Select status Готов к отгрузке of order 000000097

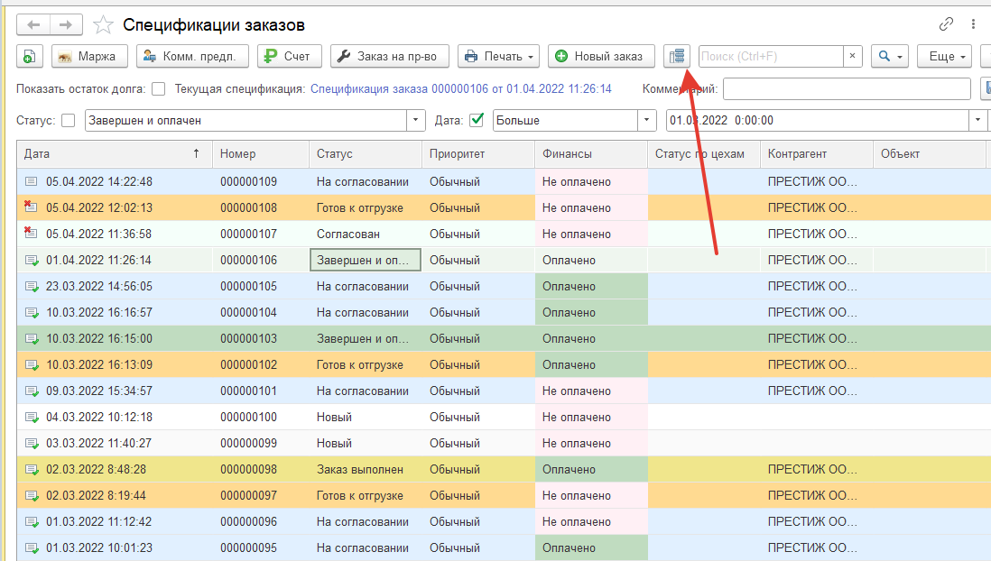(x=366, y=496)
